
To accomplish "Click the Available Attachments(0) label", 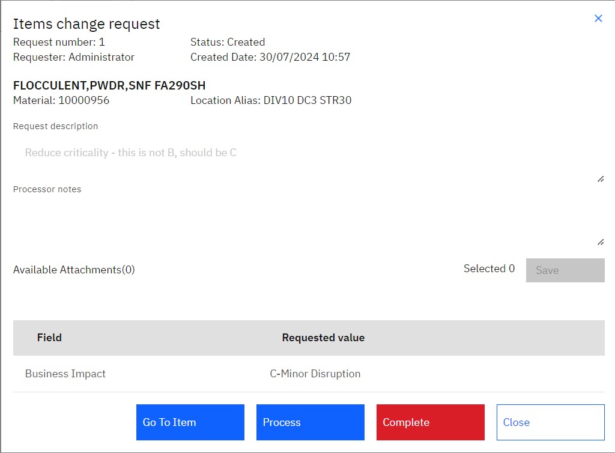I will point(74,270).
